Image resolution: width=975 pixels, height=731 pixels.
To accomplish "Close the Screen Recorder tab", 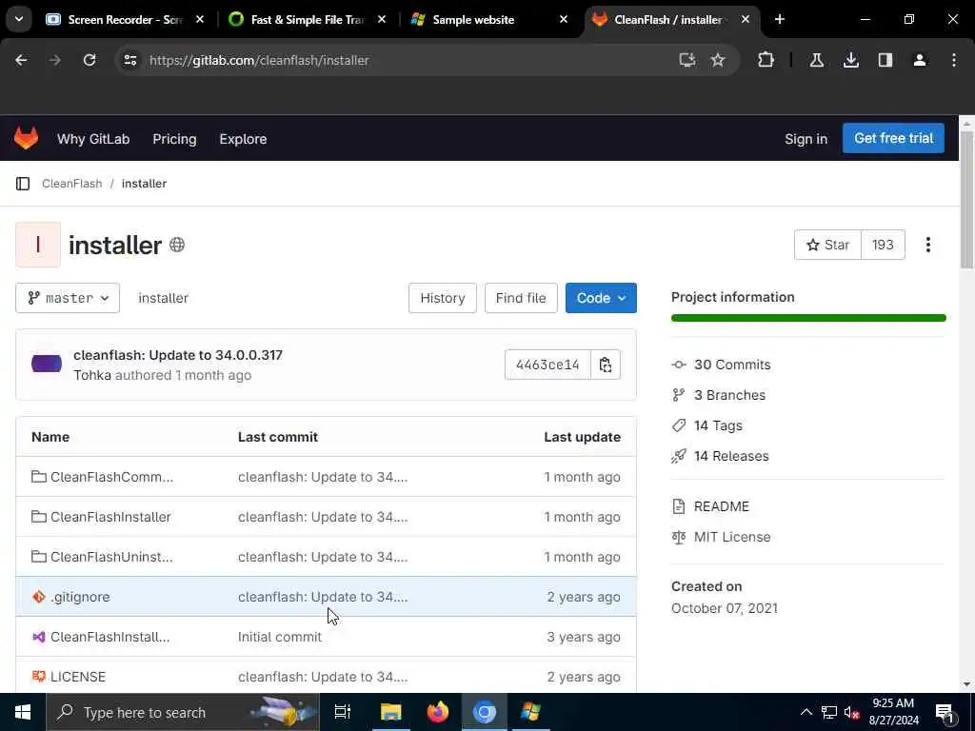I will click(x=200, y=19).
